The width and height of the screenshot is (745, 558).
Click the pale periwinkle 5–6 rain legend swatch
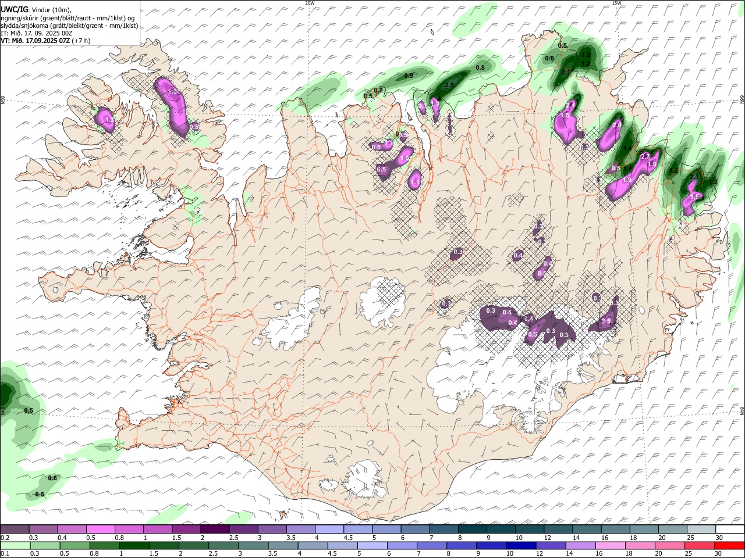click(371, 545)
